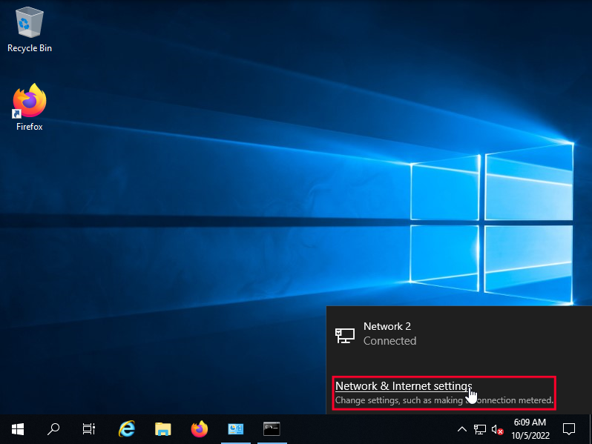Open File Explorer from taskbar
592x444 pixels.
(x=162, y=429)
